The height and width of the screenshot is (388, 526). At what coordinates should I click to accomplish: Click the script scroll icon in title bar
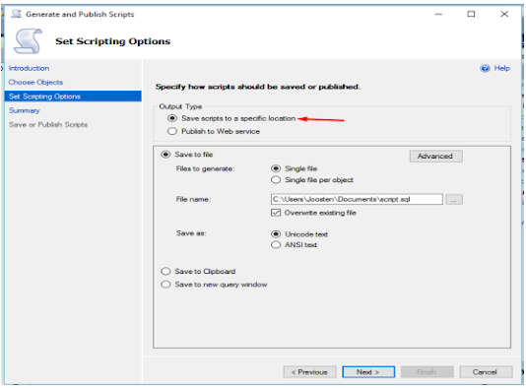point(16,14)
